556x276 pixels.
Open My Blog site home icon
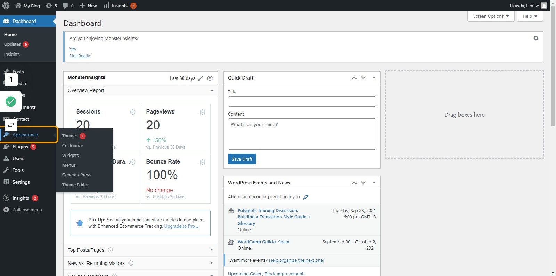click(x=18, y=6)
